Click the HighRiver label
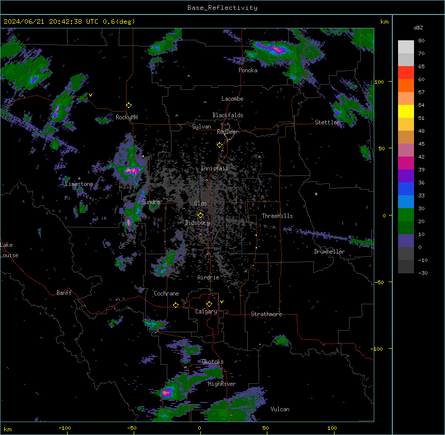445x435 pixels. pos(222,384)
